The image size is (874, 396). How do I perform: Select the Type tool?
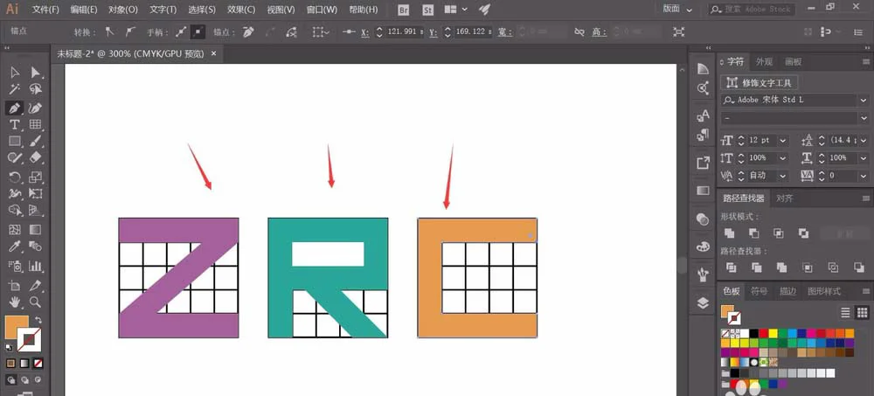coord(15,124)
